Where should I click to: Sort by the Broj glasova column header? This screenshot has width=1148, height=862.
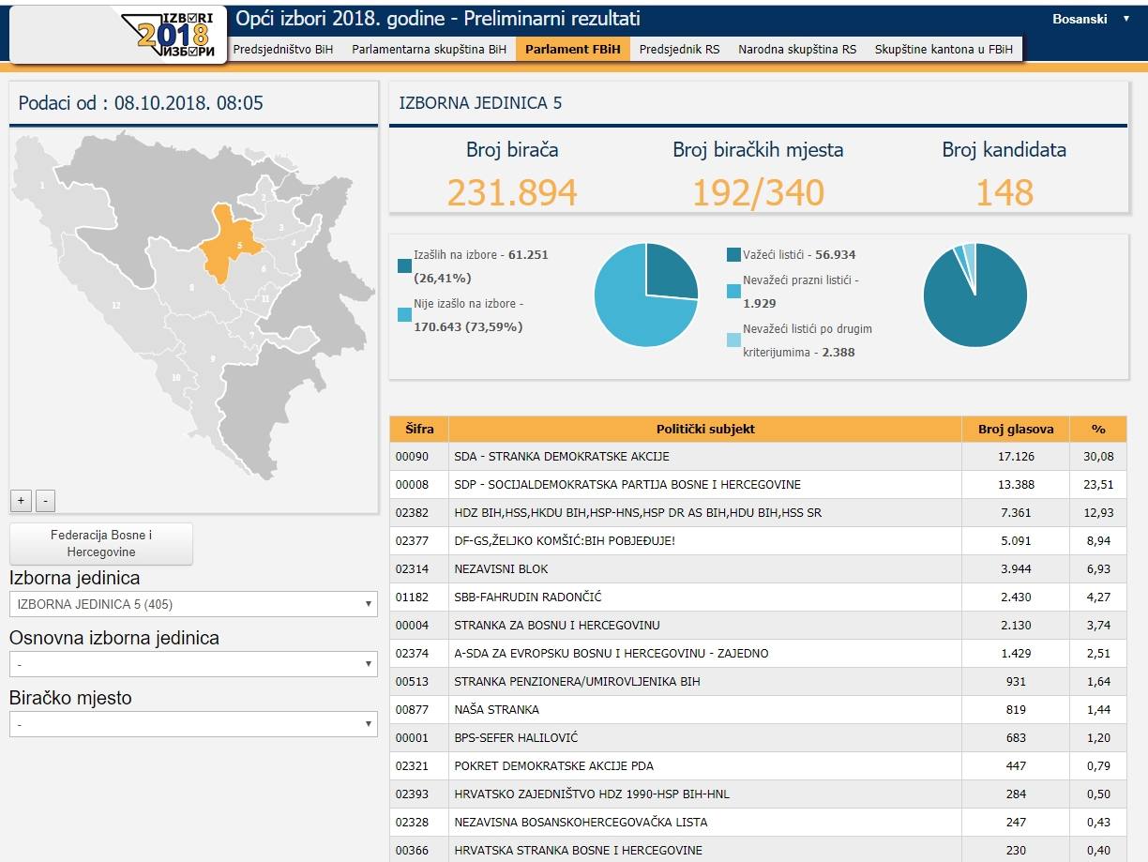(1015, 429)
